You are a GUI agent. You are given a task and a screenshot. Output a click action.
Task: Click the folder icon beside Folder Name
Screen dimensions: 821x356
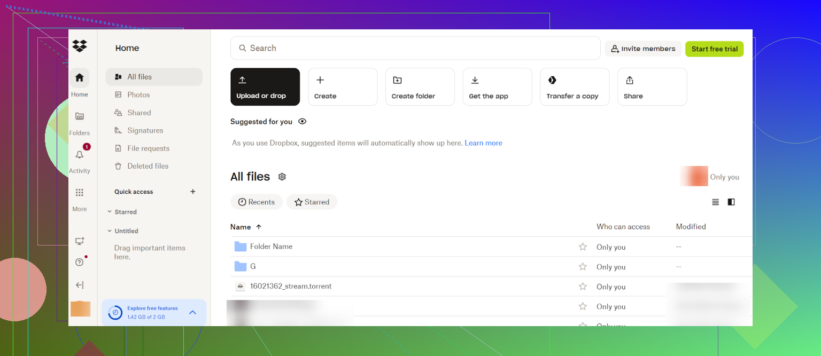(241, 247)
